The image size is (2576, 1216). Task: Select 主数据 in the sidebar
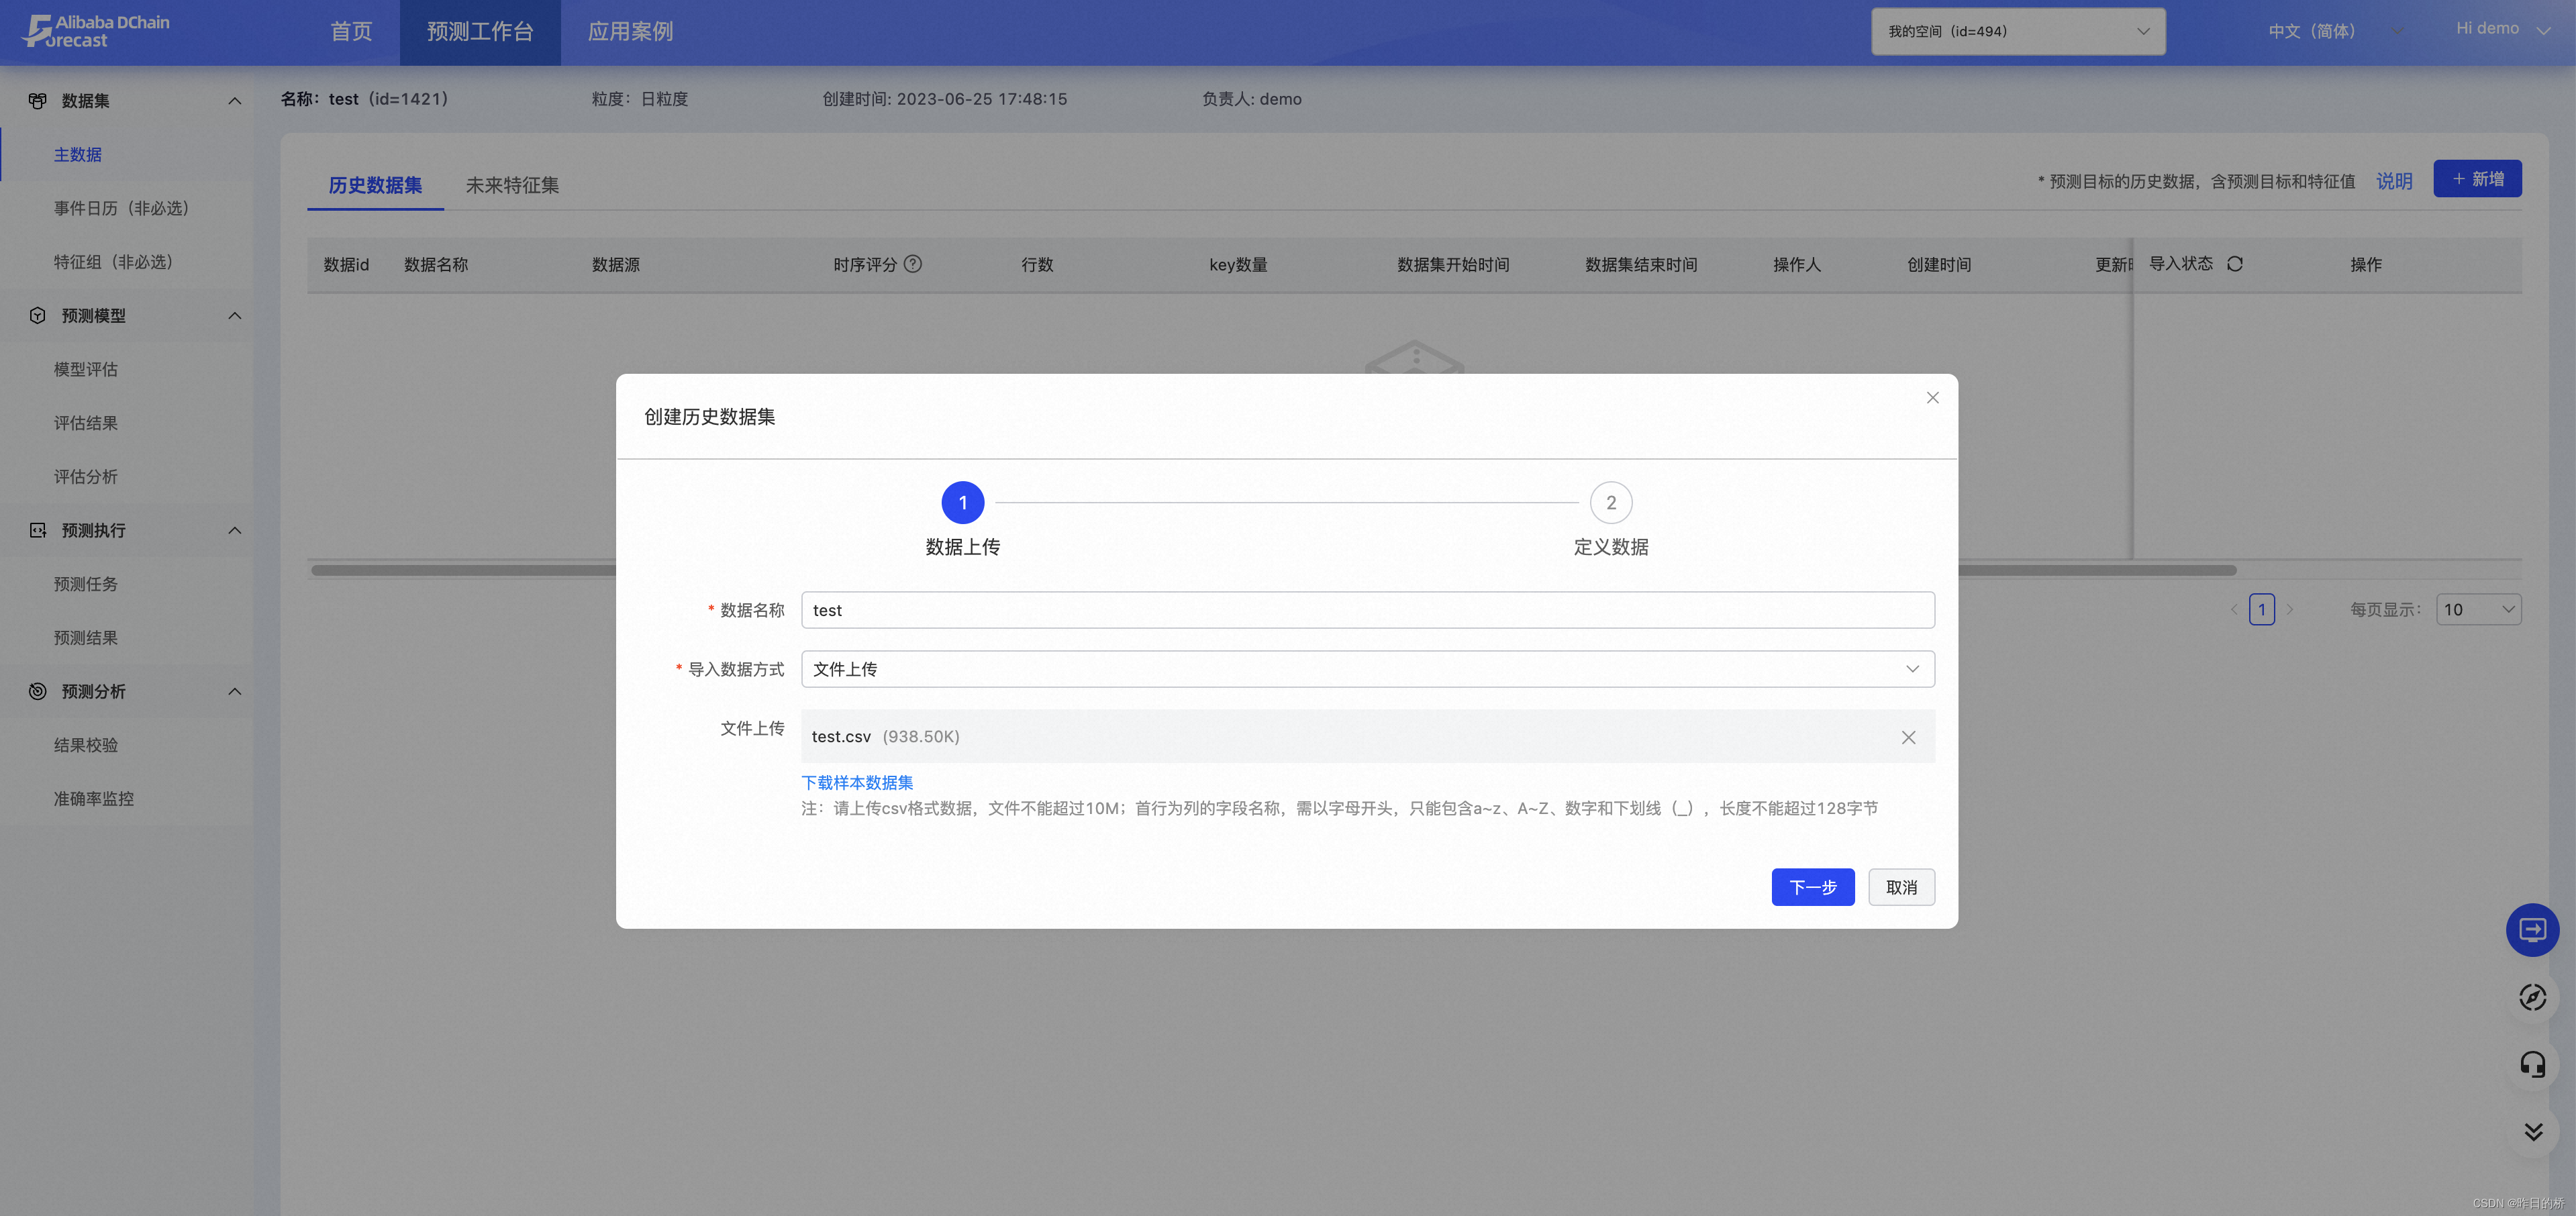tap(78, 154)
